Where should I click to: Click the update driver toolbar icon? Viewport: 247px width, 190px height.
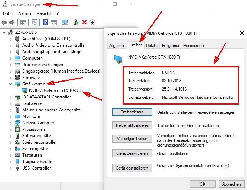click(76, 22)
